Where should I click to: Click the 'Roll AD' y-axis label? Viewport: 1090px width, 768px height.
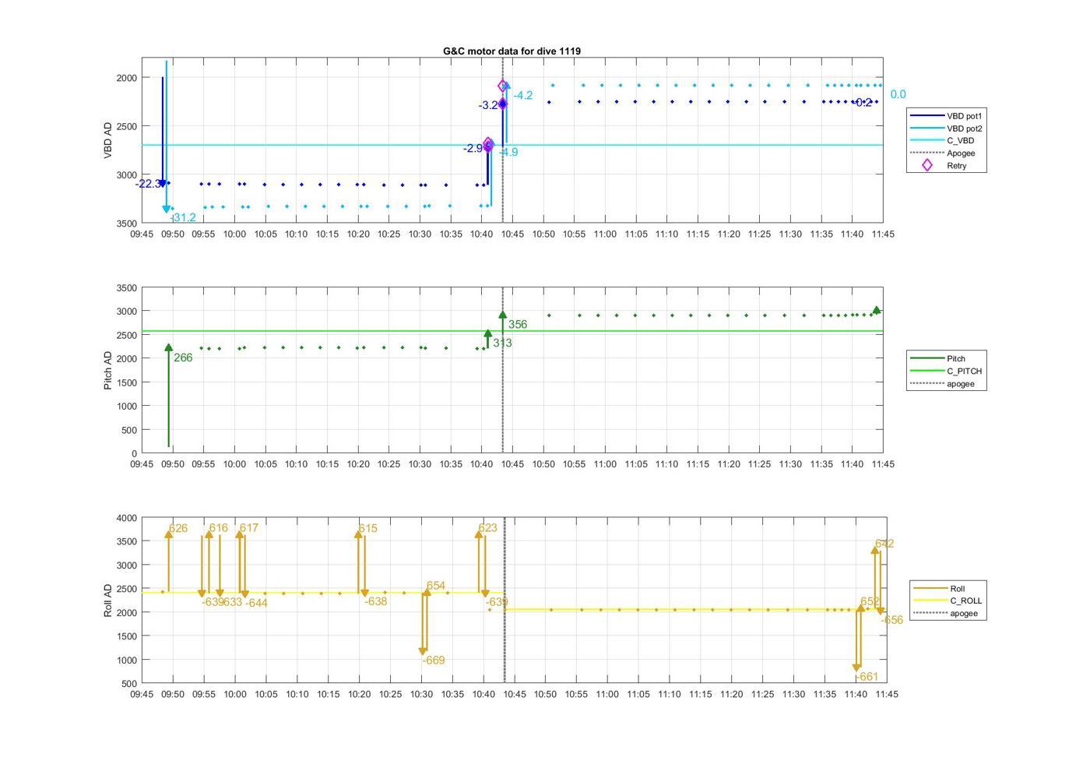[x=108, y=600]
